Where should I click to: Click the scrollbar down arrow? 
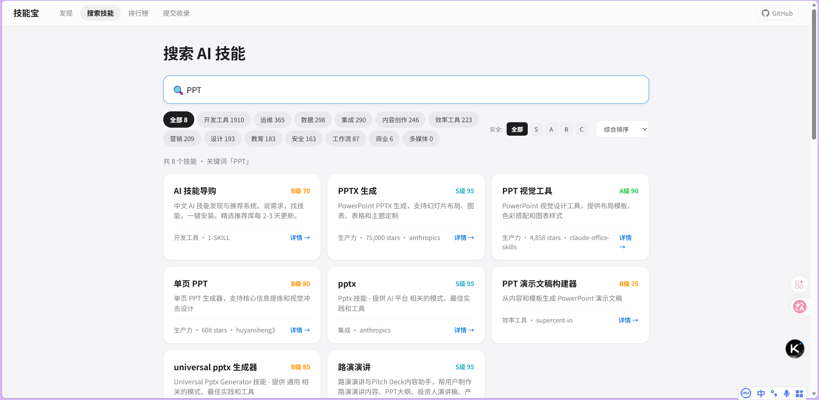(814, 394)
